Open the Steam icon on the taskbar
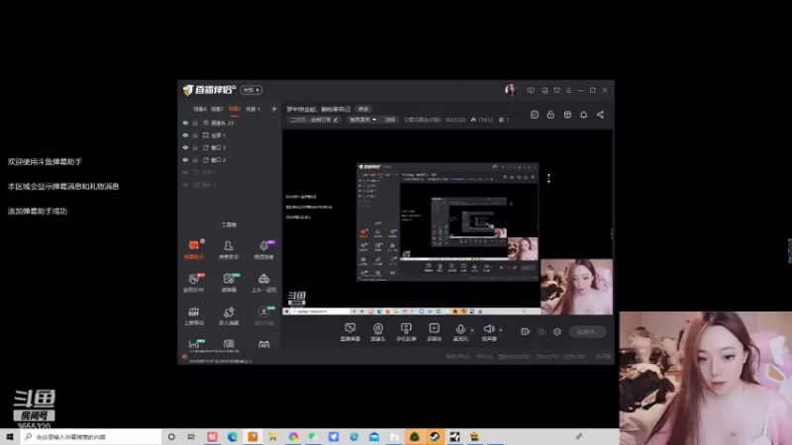792x445 pixels. point(435,437)
